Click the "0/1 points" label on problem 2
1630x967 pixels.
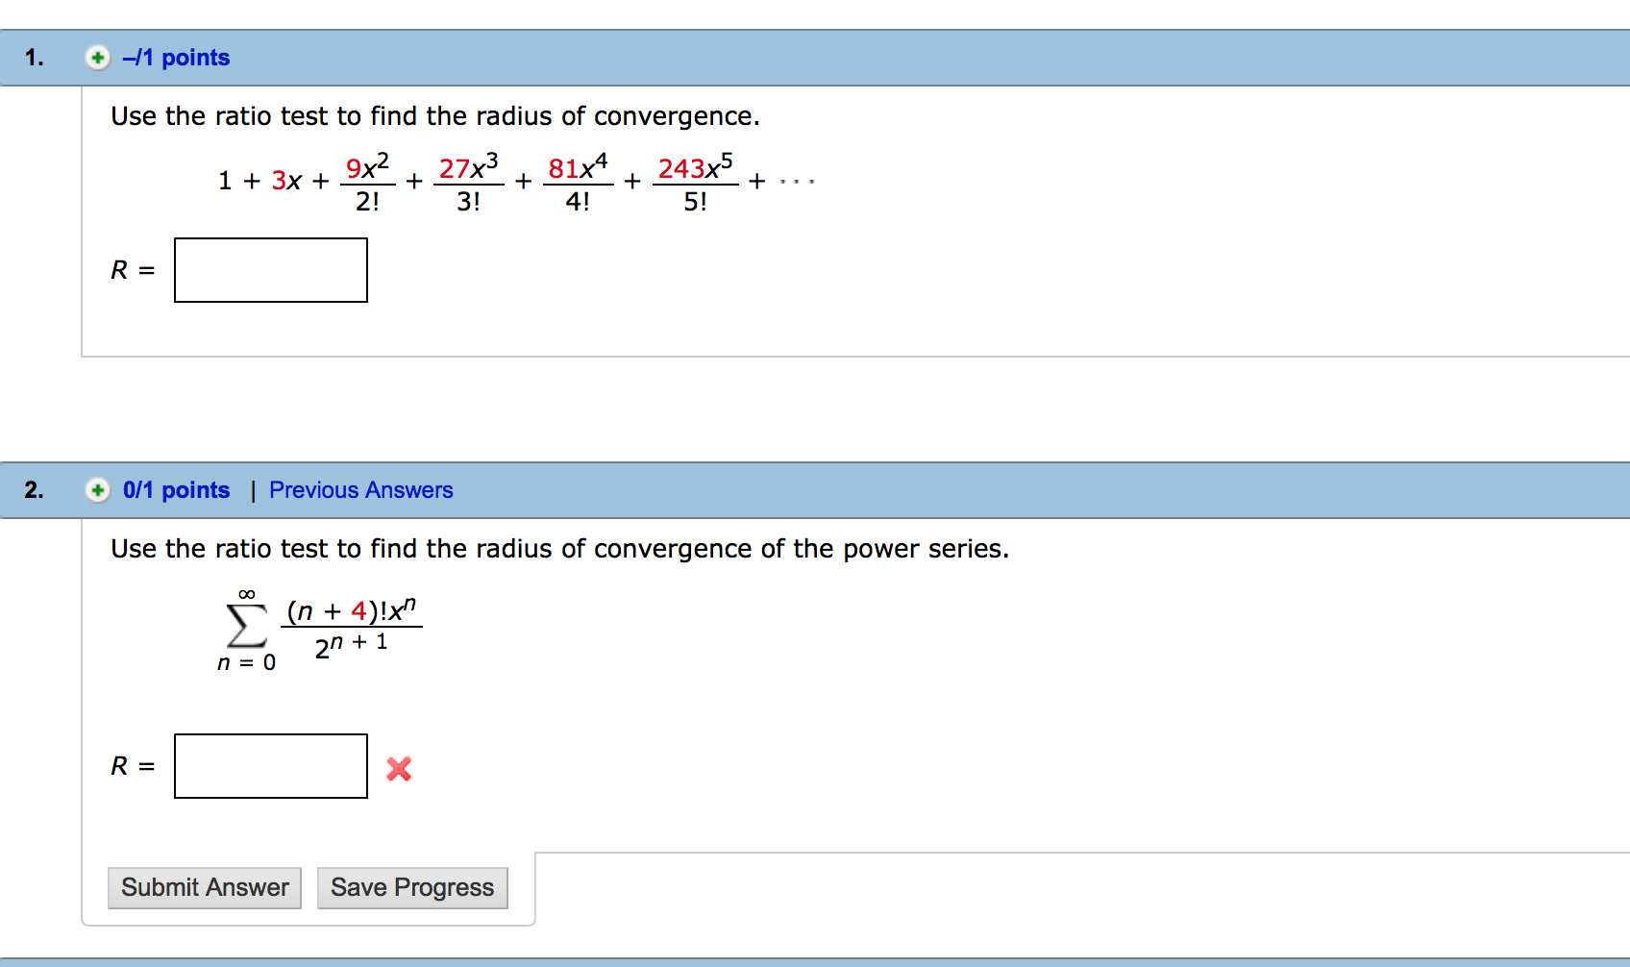pyautogui.click(x=177, y=490)
